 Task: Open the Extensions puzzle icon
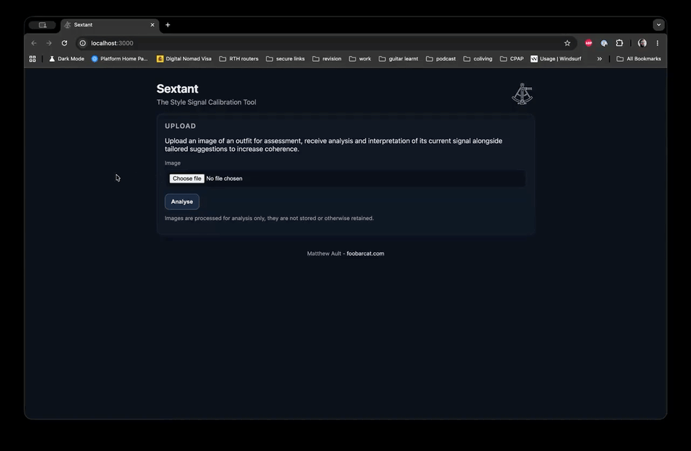[x=619, y=43]
